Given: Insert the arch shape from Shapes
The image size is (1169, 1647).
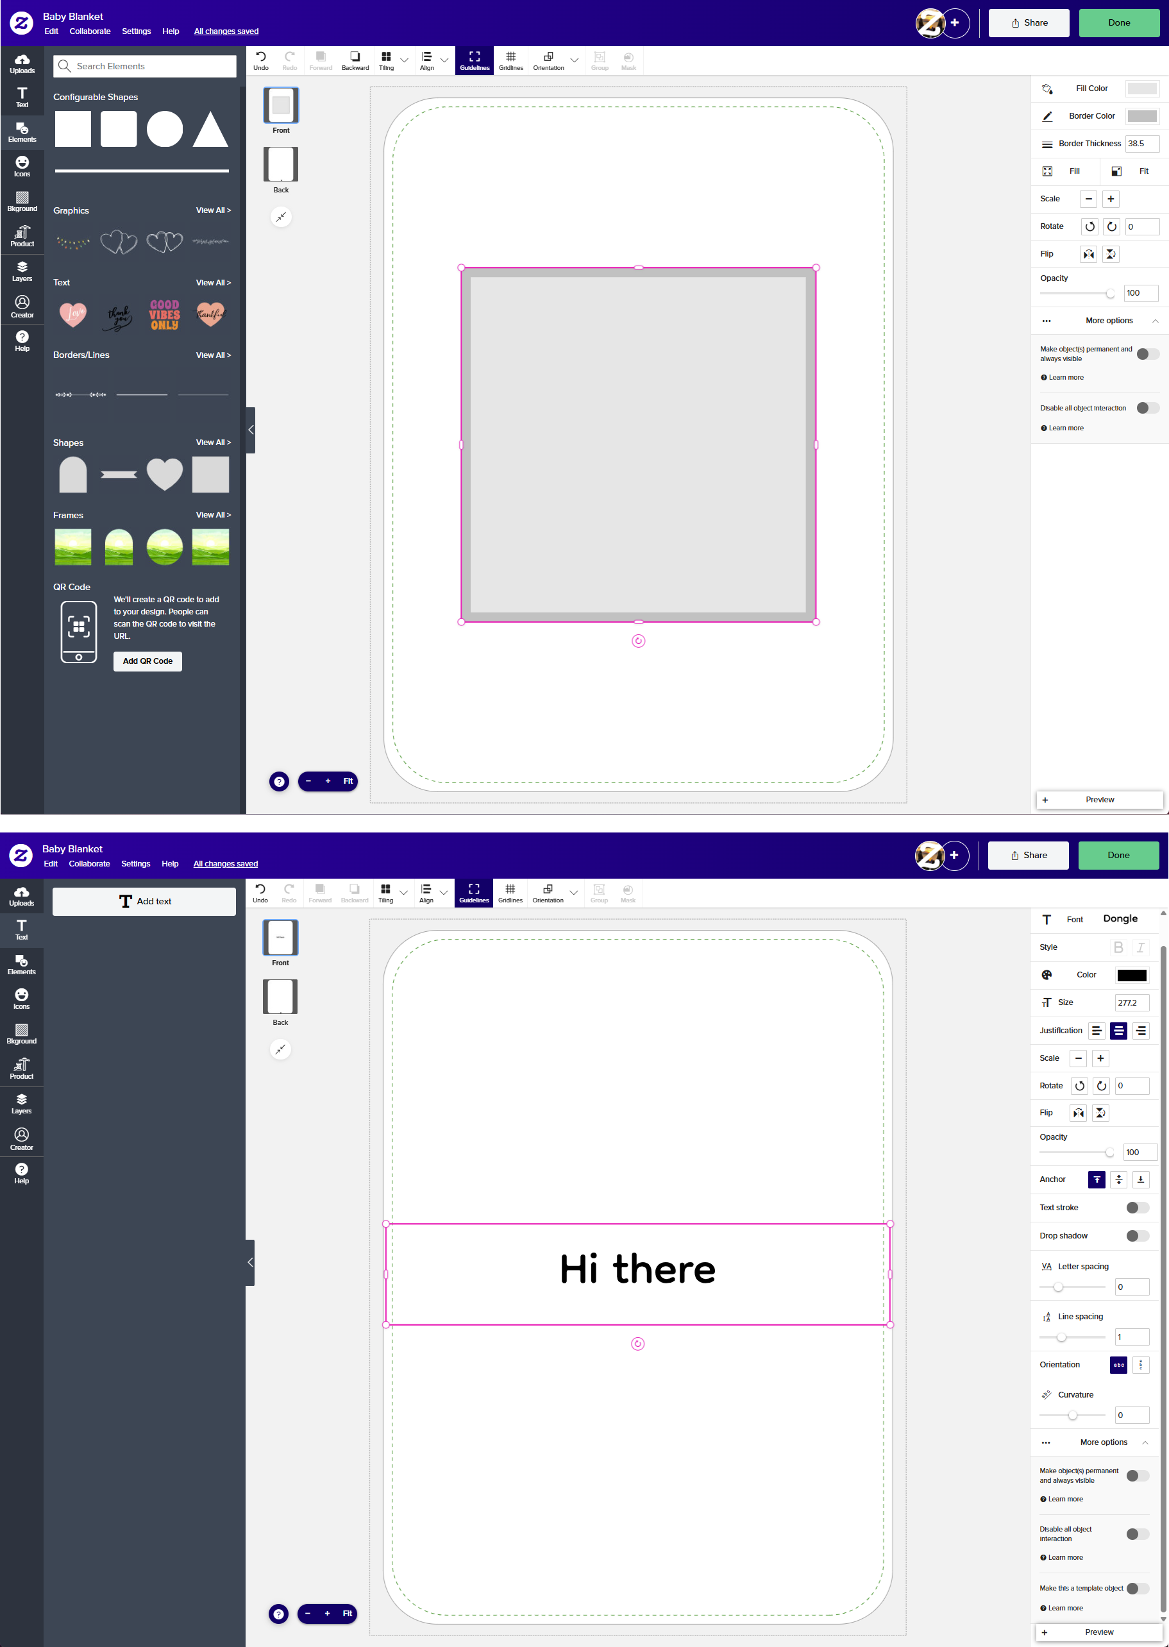Looking at the screenshot, I should (x=72, y=475).
